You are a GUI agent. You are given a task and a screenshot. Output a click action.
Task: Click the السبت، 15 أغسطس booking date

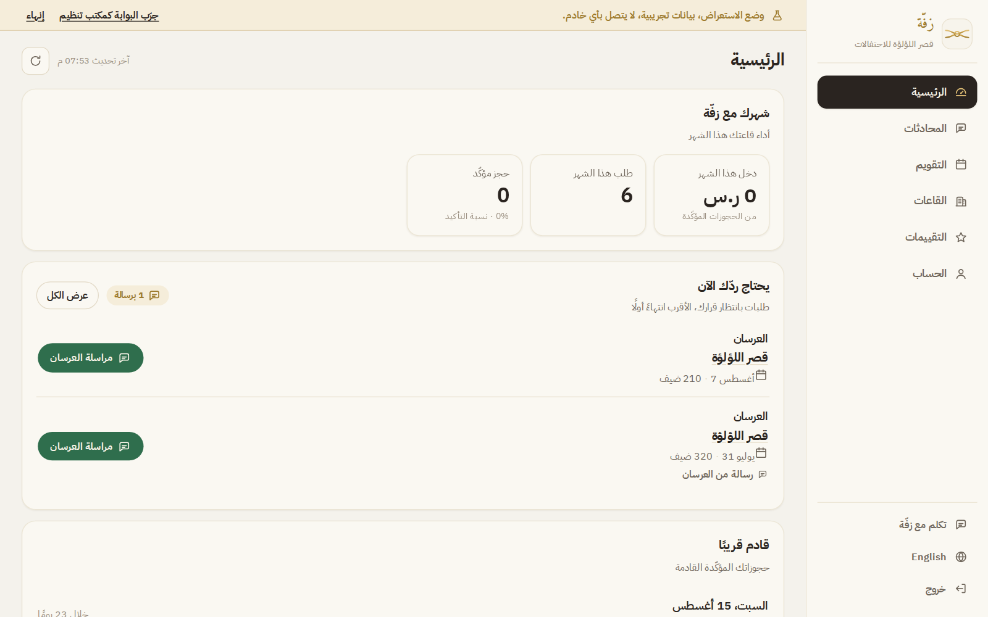coord(720,606)
